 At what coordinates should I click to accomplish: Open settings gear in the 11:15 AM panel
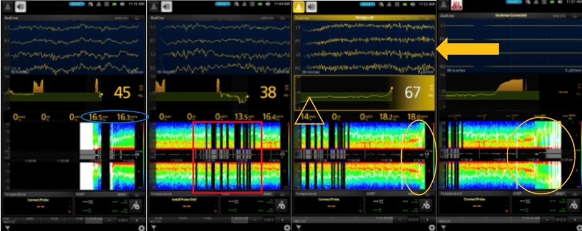[141, 227]
